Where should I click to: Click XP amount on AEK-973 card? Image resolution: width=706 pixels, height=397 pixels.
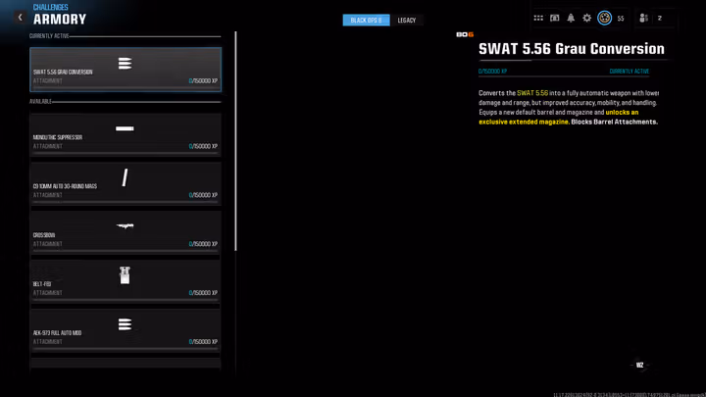click(x=203, y=342)
